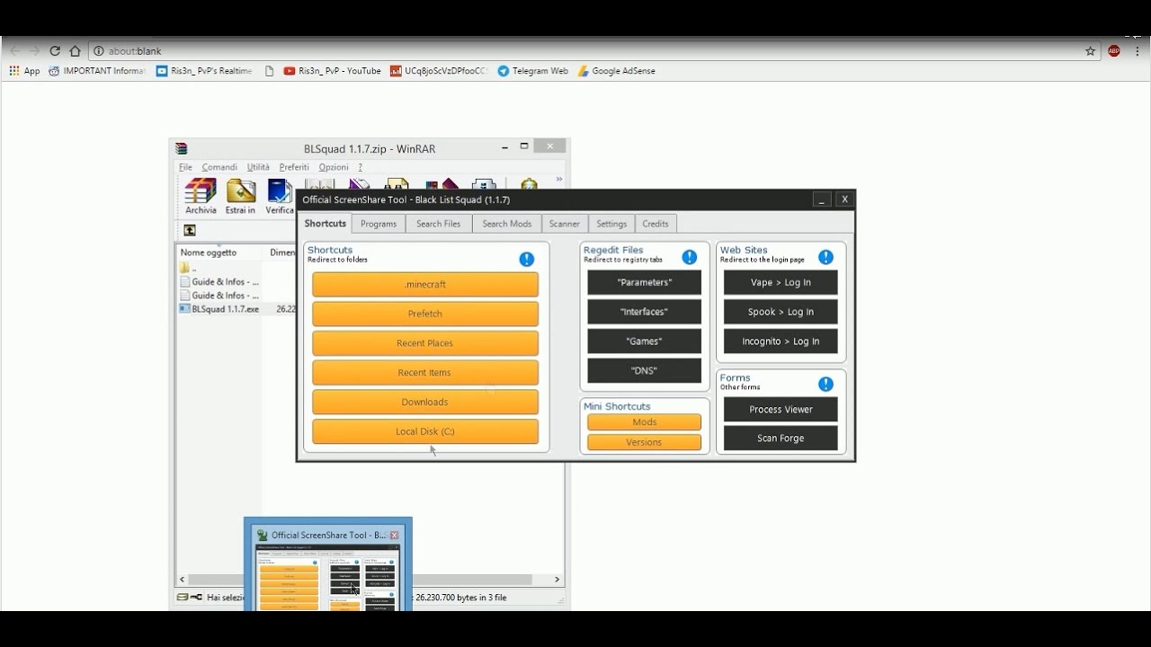This screenshot has width=1151, height=647.
Task: Click browser home icon
Action: 75,51
